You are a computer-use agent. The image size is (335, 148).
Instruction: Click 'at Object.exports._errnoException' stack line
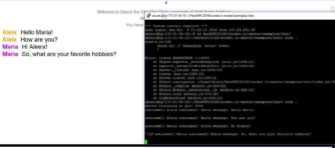pos(204,62)
